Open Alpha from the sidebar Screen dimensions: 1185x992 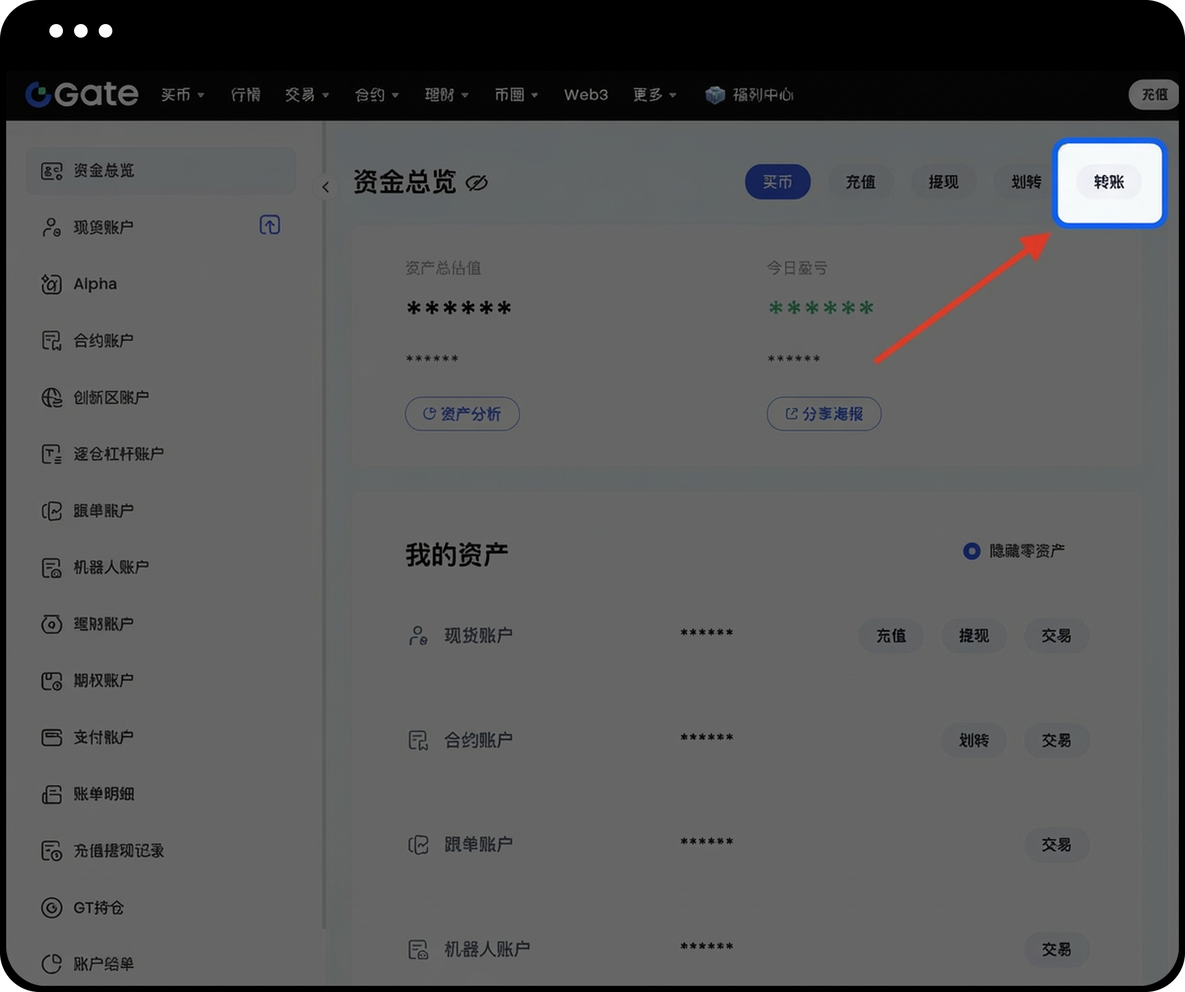pos(94,284)
